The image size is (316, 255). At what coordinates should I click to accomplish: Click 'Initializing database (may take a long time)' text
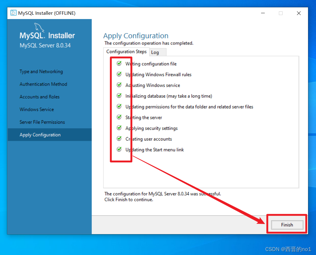pos(169,96)
